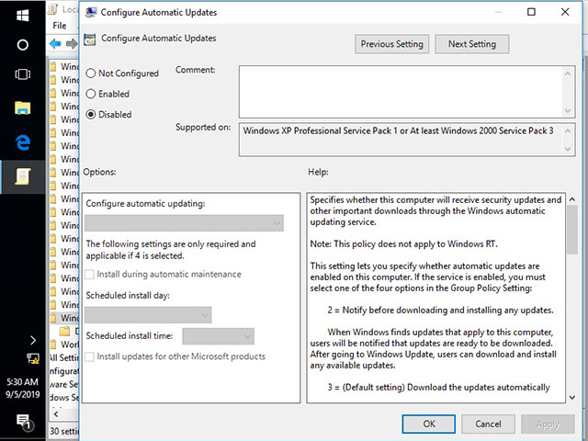588x441 pixels.
Task: Open the Windows Start menu
Action: click(22, 16)
